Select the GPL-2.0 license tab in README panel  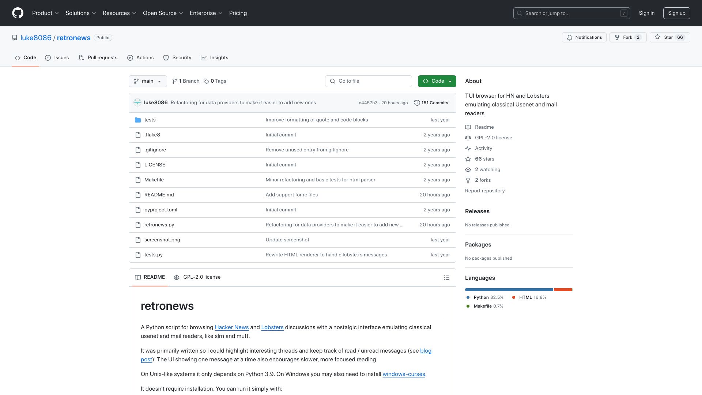pyautogui.click(x=197, y=277)
